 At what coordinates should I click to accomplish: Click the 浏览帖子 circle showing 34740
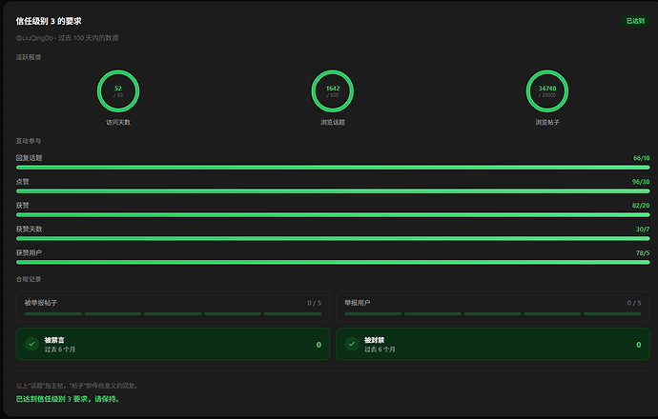[546, 90]
